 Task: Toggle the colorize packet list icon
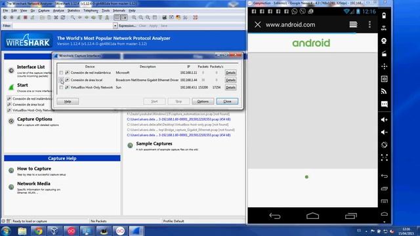[x=117, y=18]
